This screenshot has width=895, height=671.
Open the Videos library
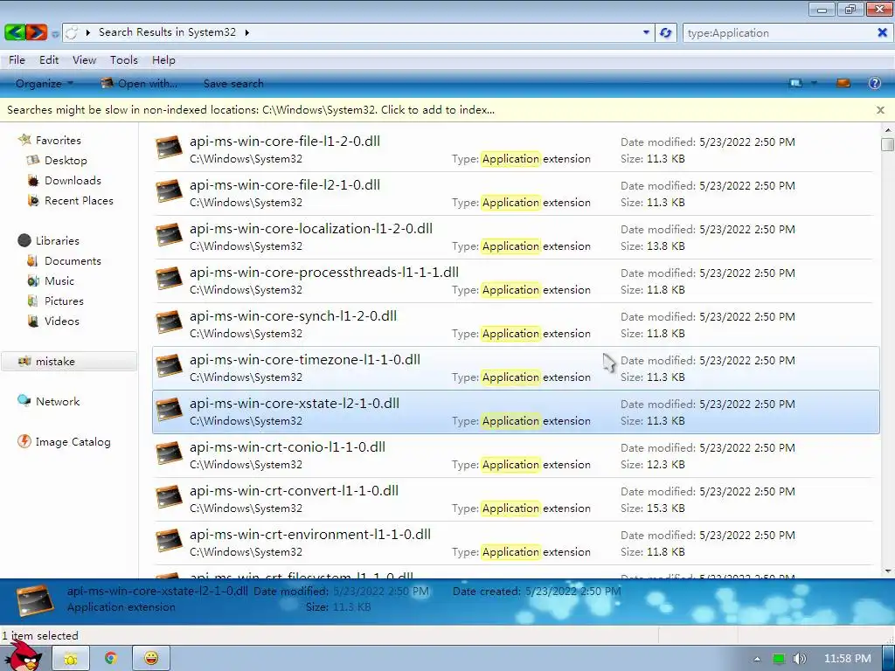click(x=62, y=322)
